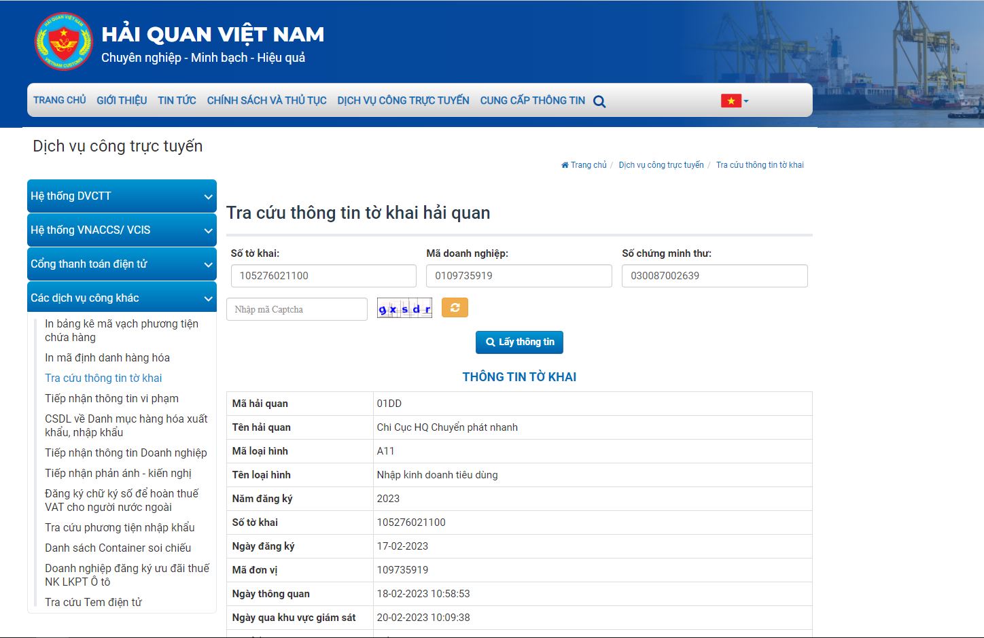Image resolution: width=984 pixels, height=638 pixels.
Task: Open Tra cứu Tem điện tử link
Action: point(93,602)
